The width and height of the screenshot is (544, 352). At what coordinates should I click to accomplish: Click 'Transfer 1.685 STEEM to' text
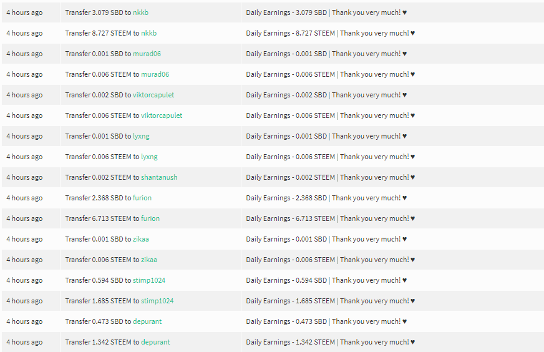tap(102, 301)
